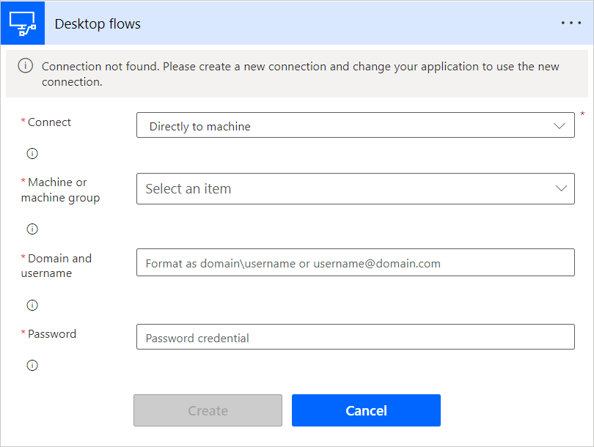Screen dimensions: 594x447
Task: Click the Desktop flows connector icon
Action: coord(23,23)
